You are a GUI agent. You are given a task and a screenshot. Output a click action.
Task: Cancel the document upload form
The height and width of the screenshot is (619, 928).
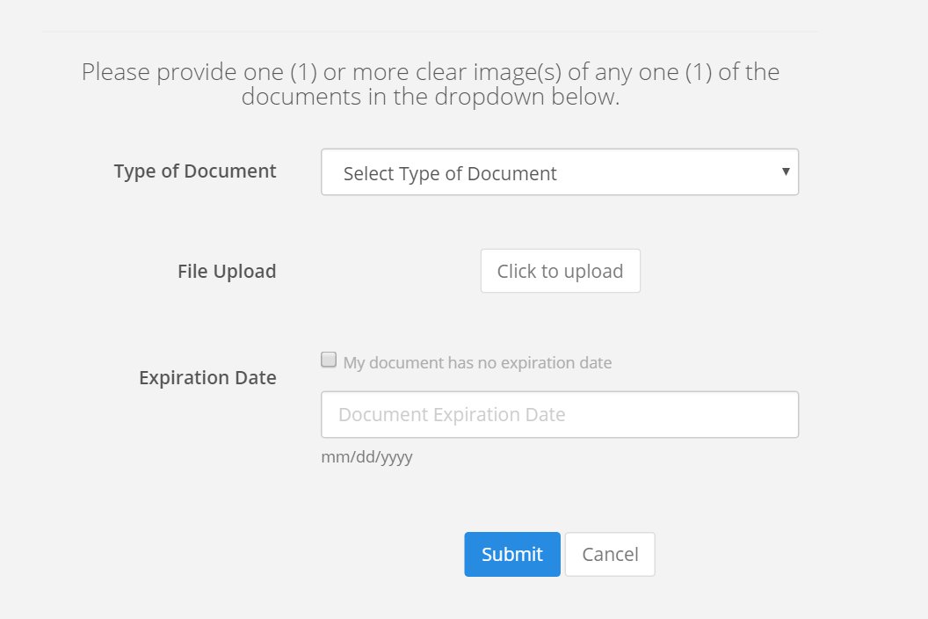coord(610,554)
